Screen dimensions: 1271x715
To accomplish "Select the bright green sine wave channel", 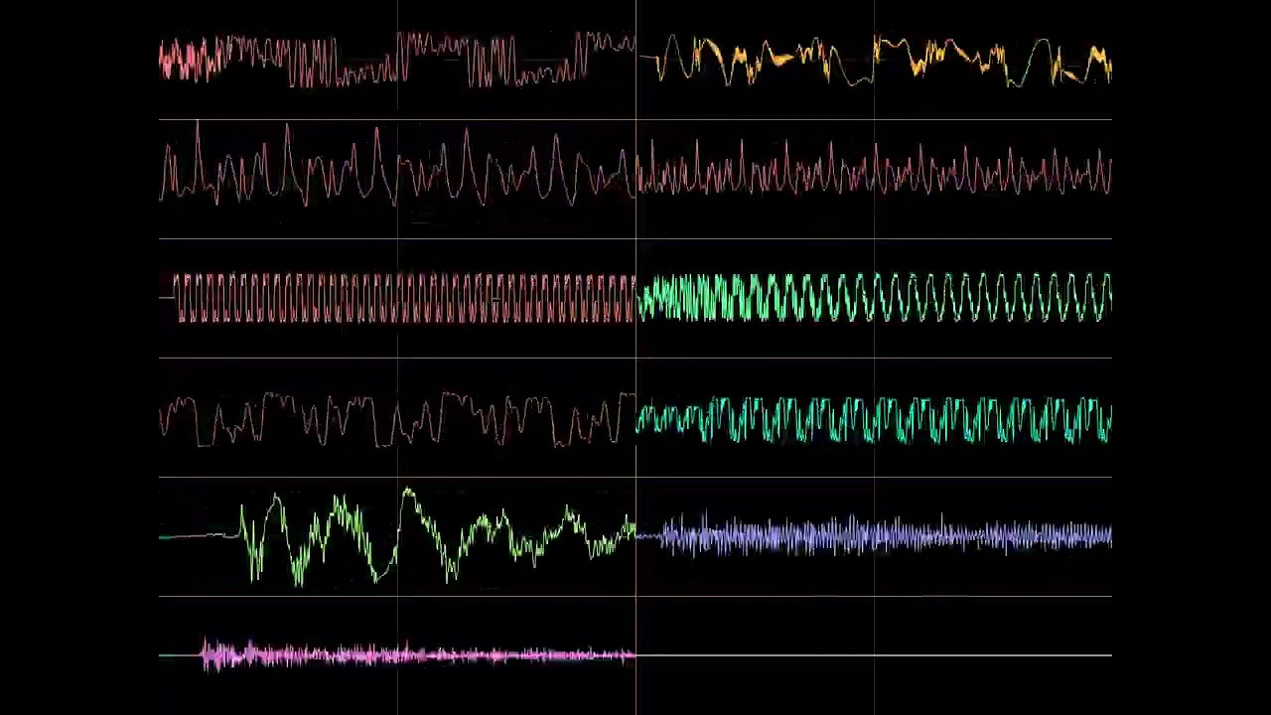I will [x=874, y=298].
